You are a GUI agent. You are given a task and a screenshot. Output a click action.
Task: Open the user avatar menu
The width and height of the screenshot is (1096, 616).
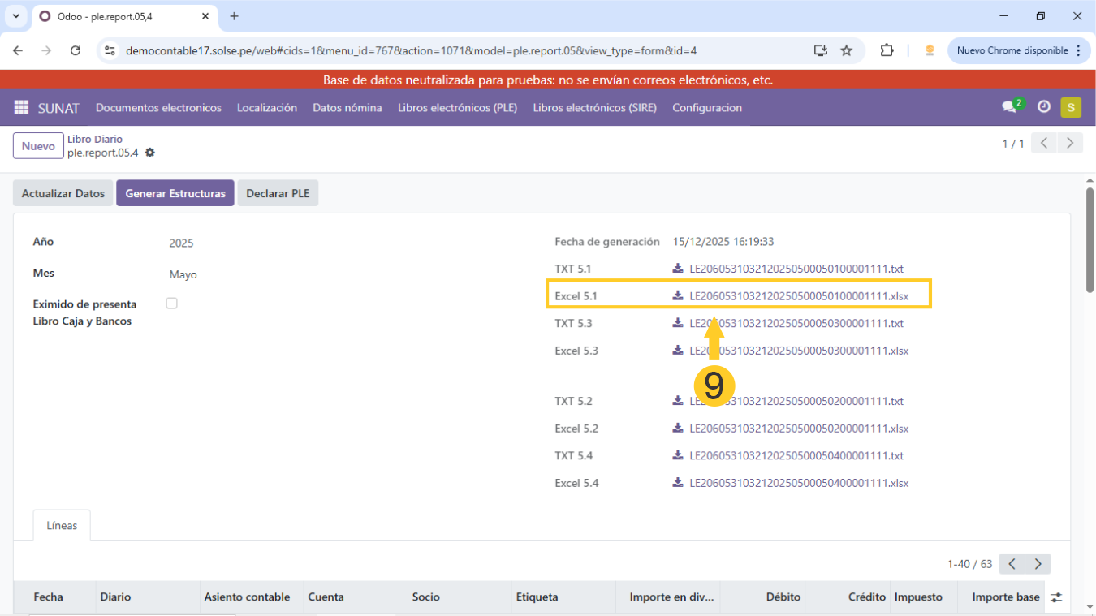[1071, 107]
